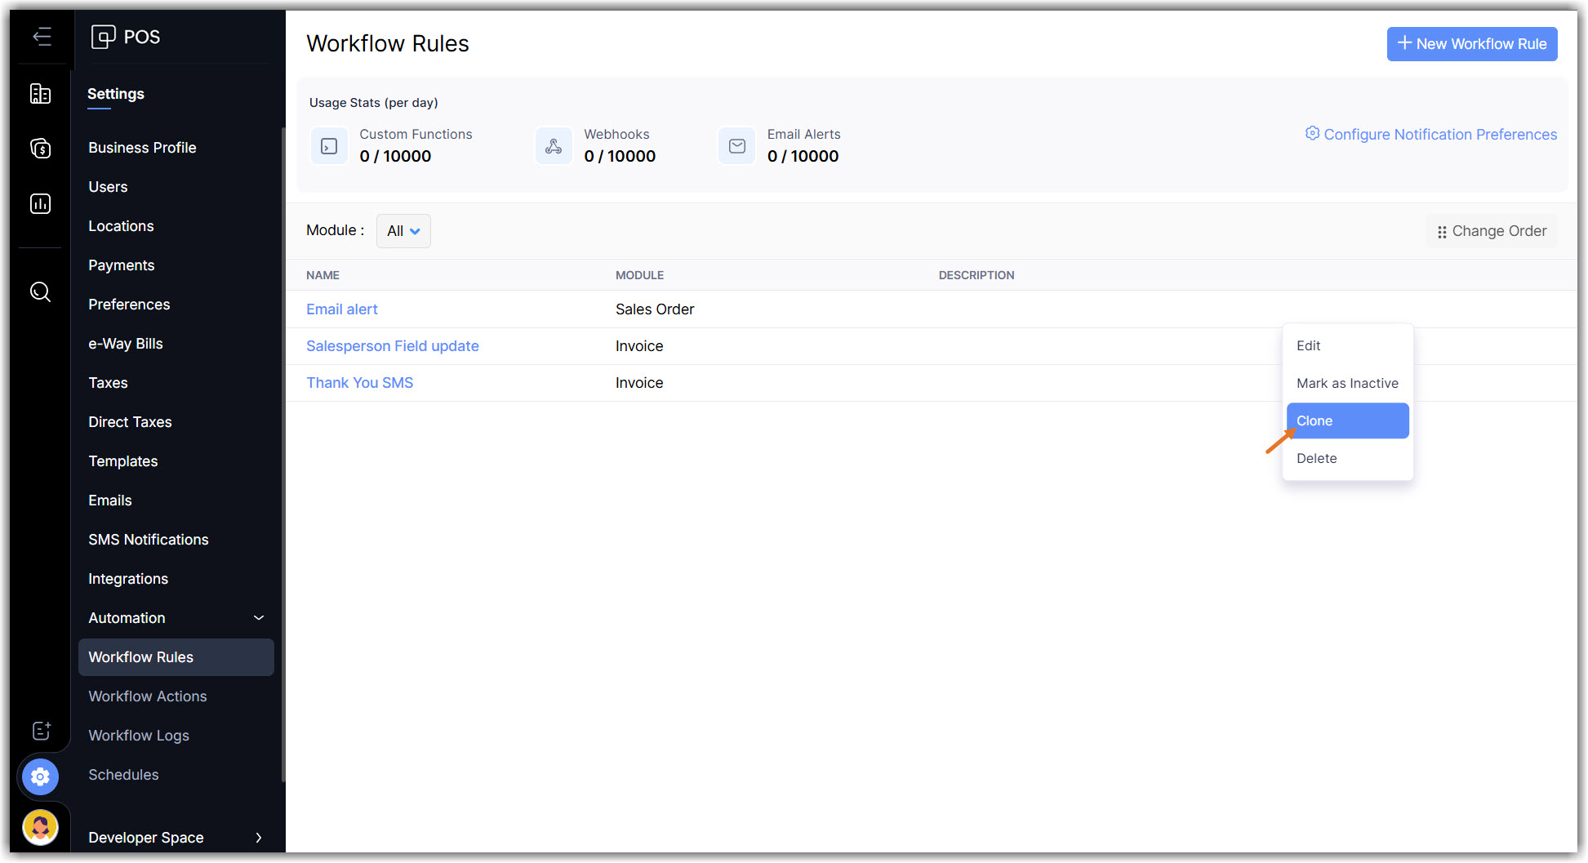
Task: Select Clone from the context menu
Action: tap(1346, 420)
